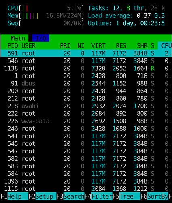Select the process row with PID 222
Viewport: 172px width, 203px height.
[86, 114]
